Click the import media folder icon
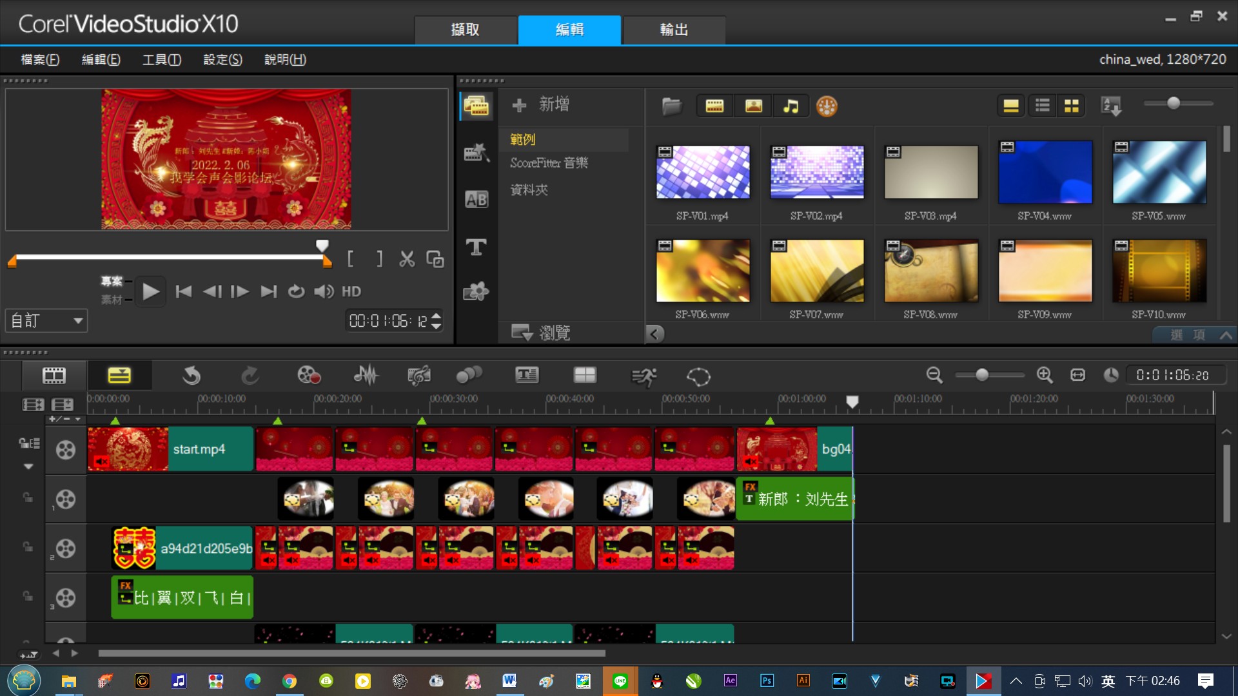The width and height of the screenshot is (1238, 696). (672, 106)
